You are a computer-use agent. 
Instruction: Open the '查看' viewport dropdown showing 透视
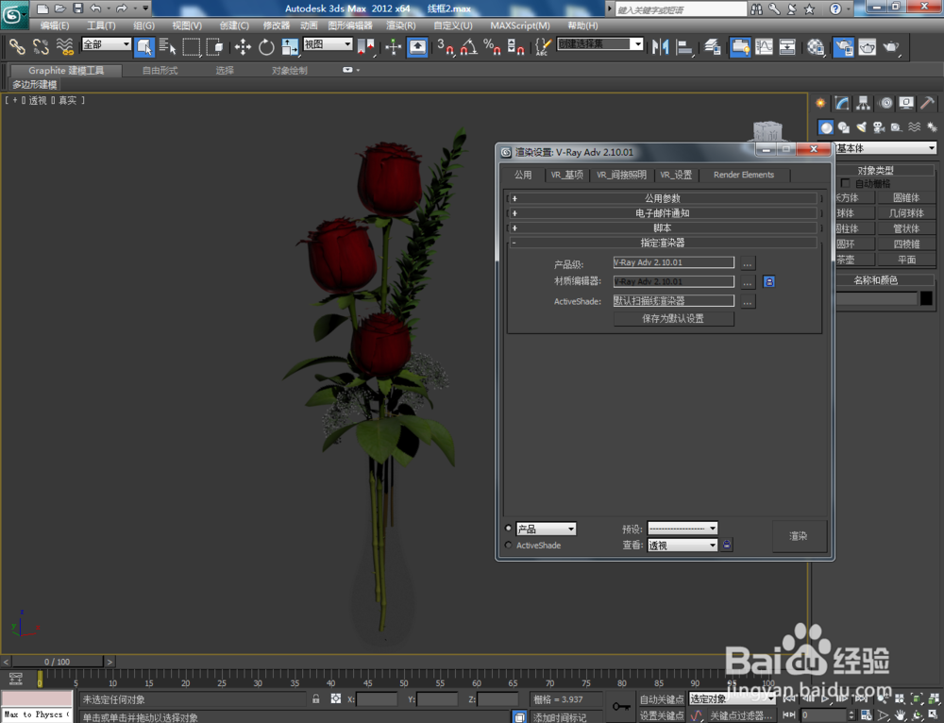coord(683,546)
